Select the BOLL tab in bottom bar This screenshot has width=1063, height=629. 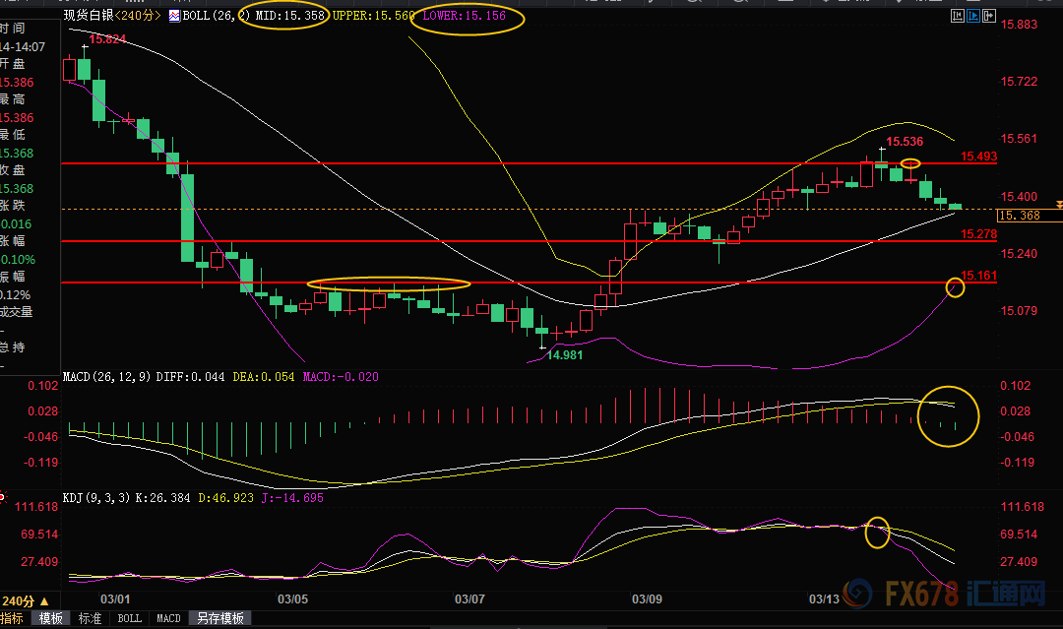pyautogui.click(x=129, y=618)
